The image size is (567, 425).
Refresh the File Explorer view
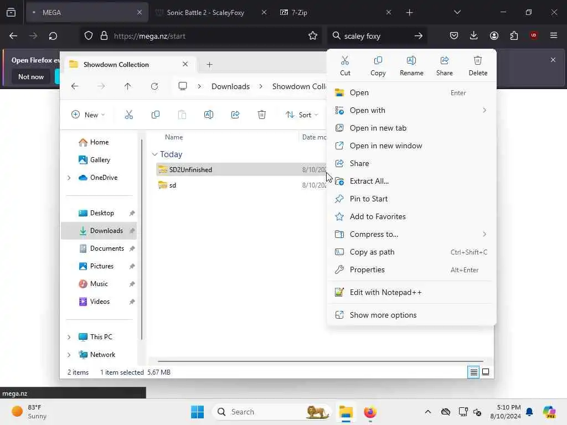[x=154, y=86]
